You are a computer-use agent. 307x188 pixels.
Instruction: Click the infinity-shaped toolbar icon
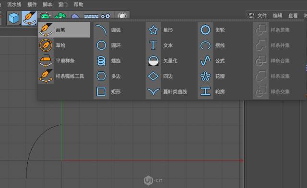coord(106,16)
